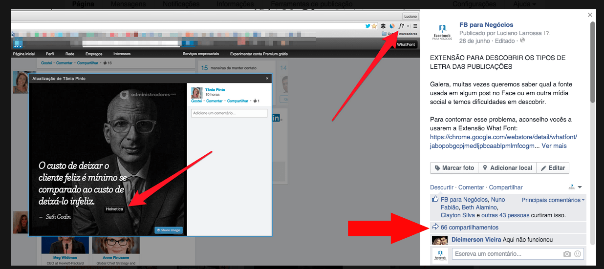Click the shared WhatFont screenshot photo
This screenshot has height=269, width=604.
[x=216, y=138]
